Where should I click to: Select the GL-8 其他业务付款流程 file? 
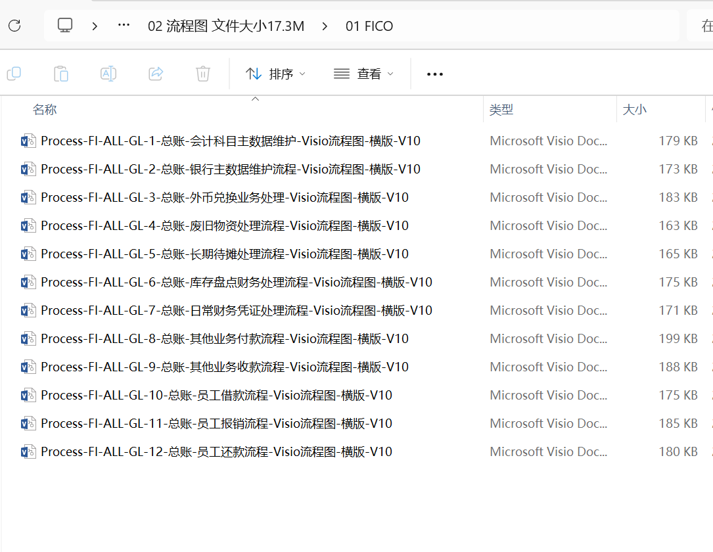coord(224,338)
